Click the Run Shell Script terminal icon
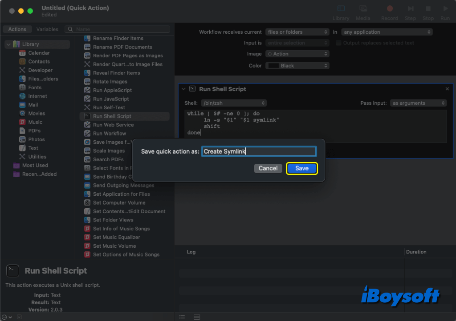 tap(192, 89)
